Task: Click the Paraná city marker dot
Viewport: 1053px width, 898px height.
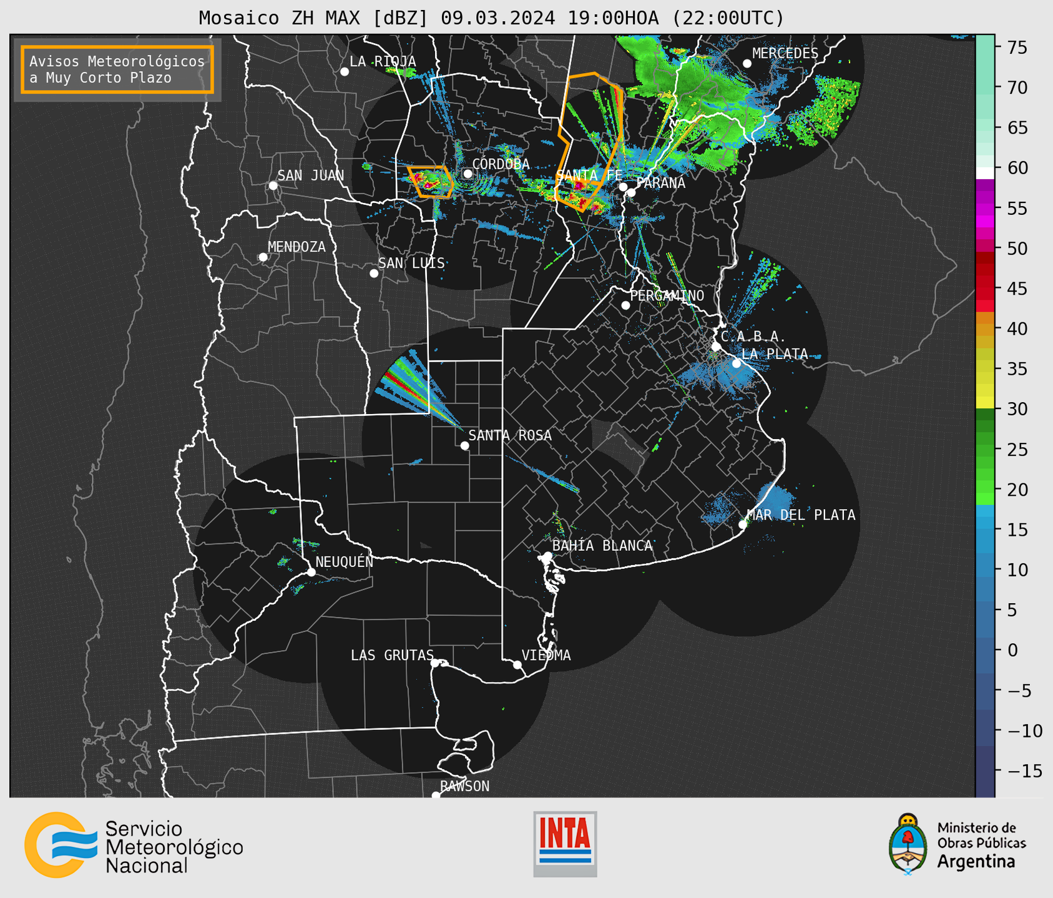Action: click(x=631, y=192)
